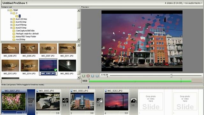Click image icon beside IMG_0057.JPG slide title
The image size is (204, 115).
(x=3, y=91)
